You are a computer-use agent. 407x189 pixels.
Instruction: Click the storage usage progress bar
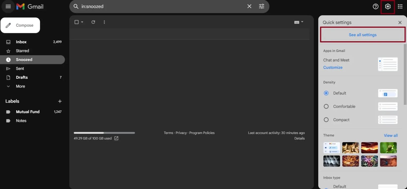[104, 133]
